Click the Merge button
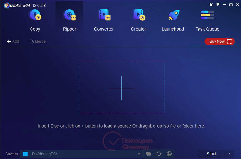This screenshot has width=241, height=159. pos(38,41)
